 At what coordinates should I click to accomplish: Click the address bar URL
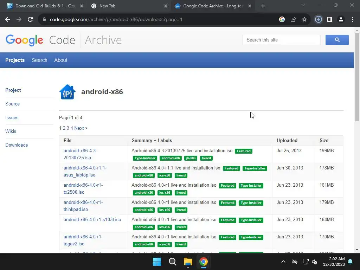pyautogui.click(x=116, y=20)
